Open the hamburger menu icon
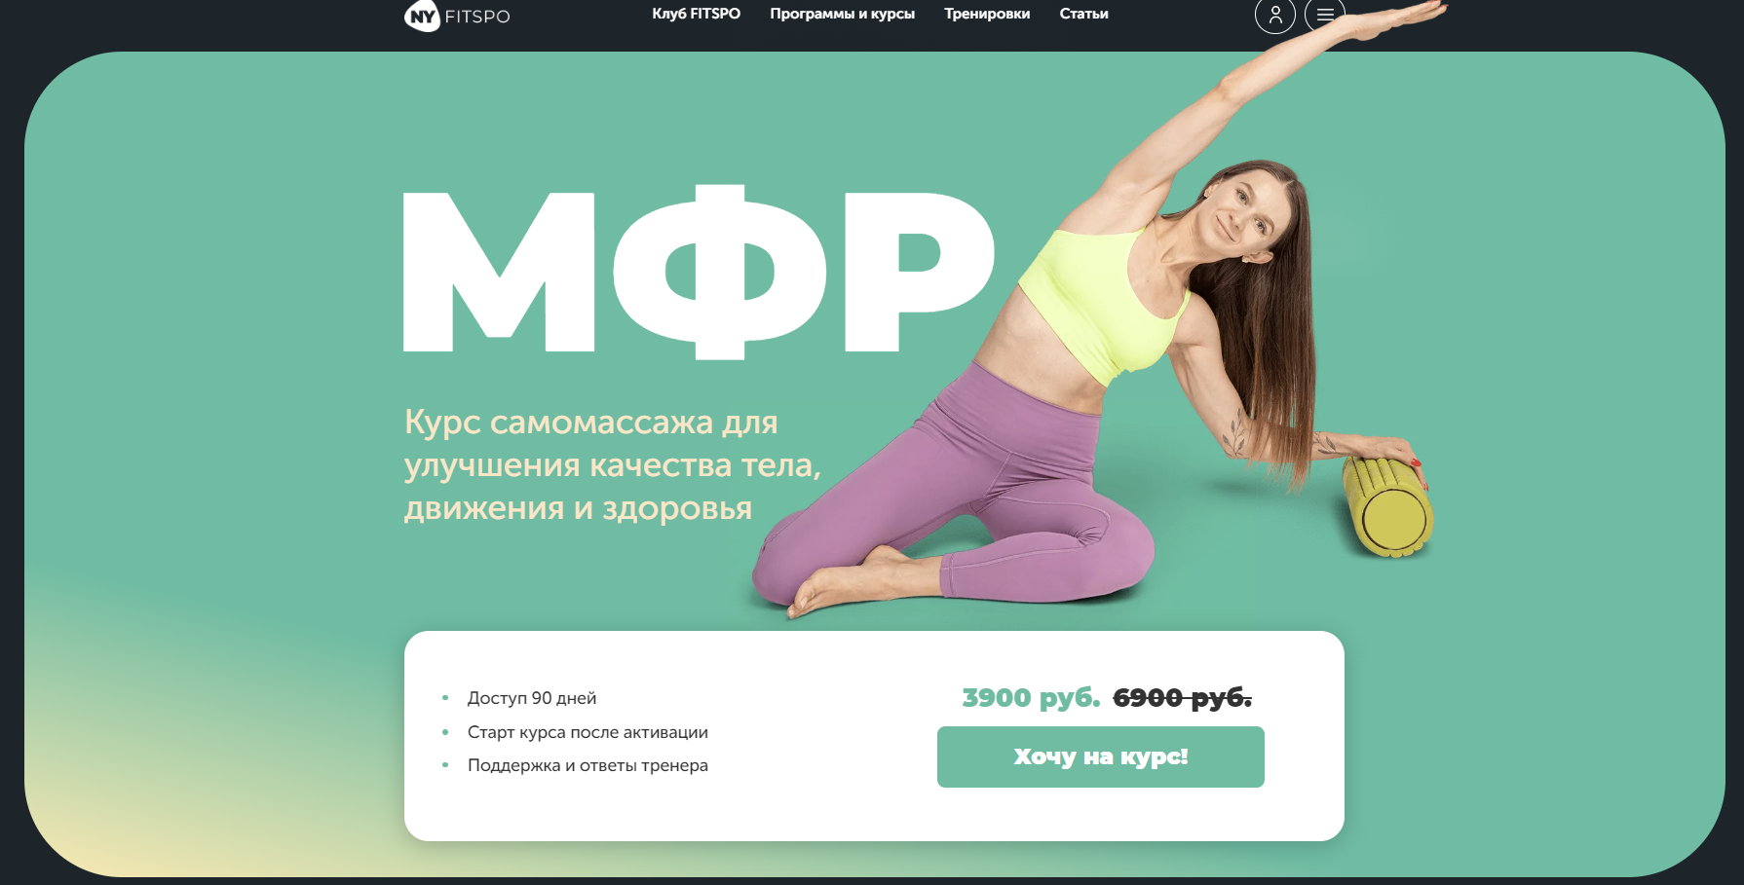This screenshot has height=885, width=1744. pyautogui.click(x=1325, y=15)
